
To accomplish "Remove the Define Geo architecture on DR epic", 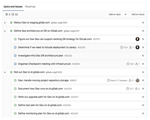I will (x=143, y=31).
